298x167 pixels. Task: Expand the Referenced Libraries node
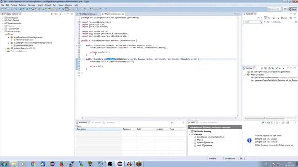coord(6,51)
